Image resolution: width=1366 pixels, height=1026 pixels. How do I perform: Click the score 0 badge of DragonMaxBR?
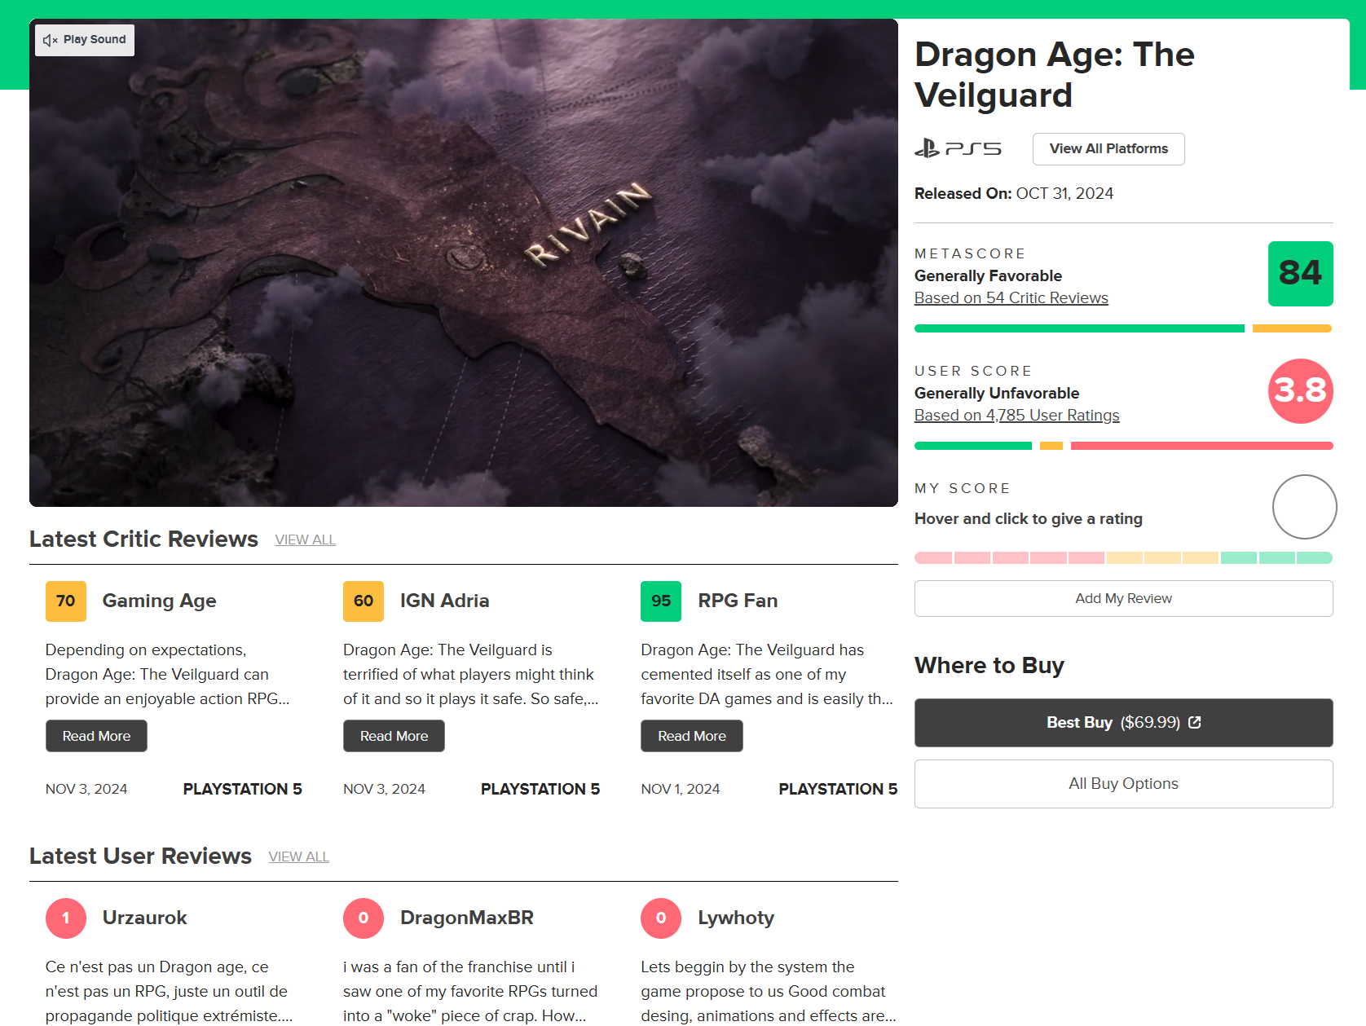364,918
